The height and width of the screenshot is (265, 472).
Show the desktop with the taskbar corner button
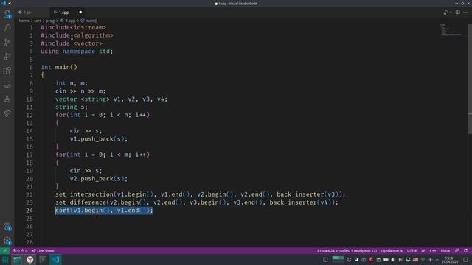(465, 260)
